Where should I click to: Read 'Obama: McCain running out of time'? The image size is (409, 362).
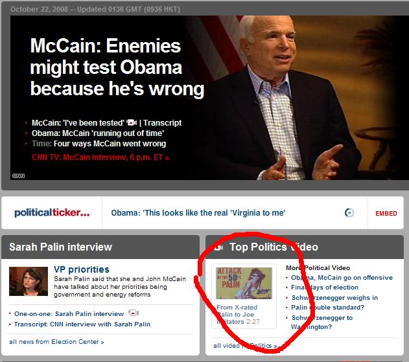click(98, 133)
